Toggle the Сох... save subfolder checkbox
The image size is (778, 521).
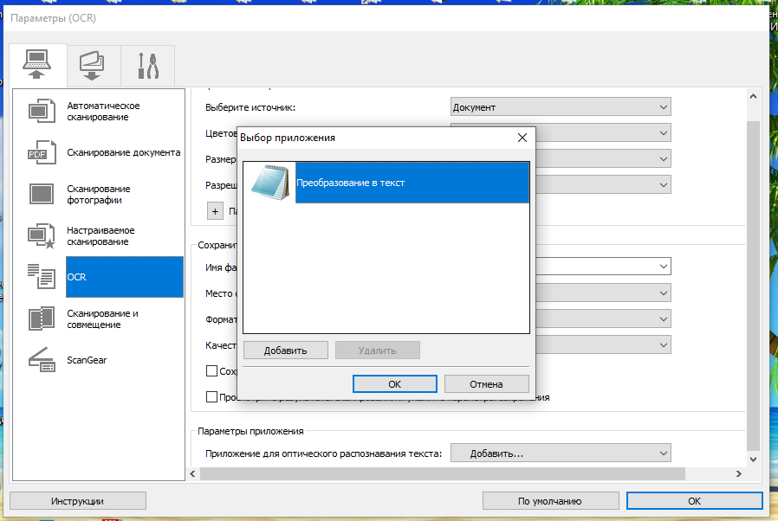pos(212,370)
